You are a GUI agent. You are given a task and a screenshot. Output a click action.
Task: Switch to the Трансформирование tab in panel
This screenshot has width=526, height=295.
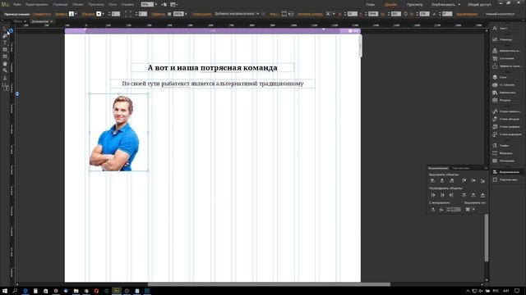[460, 168]
